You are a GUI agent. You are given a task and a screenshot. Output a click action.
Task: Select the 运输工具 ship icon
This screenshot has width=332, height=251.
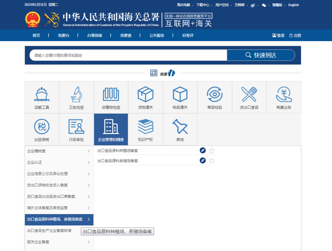(x=42, y=94)
